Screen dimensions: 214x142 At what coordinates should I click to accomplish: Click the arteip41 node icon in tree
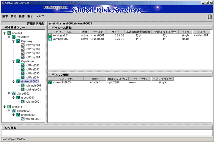(9, 33)
